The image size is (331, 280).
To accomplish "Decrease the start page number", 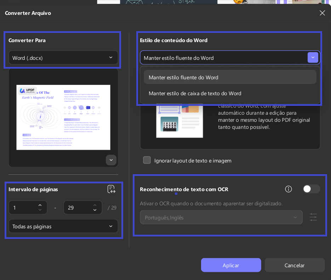I will point(40,210).
